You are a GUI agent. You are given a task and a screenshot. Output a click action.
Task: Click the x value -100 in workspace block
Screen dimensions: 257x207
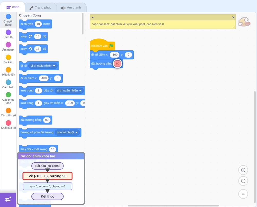(115, 55)
